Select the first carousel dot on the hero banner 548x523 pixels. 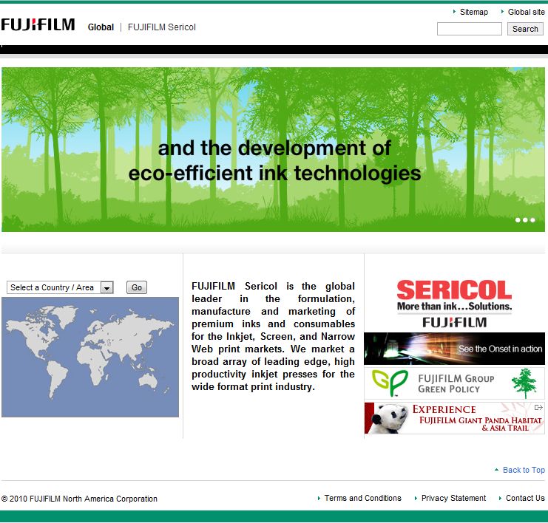(518, 219)
